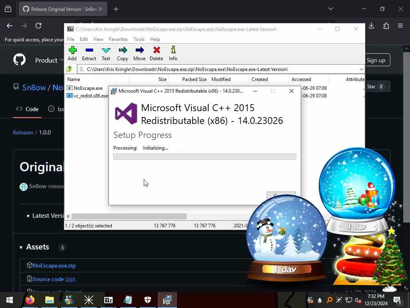Open the browser hamburger menu

pos(400,26)
